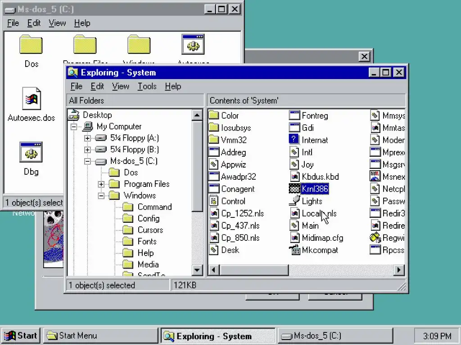
Task: Expand the 5¼ Floppy (B:) node
Action: [x=87, y=150]
